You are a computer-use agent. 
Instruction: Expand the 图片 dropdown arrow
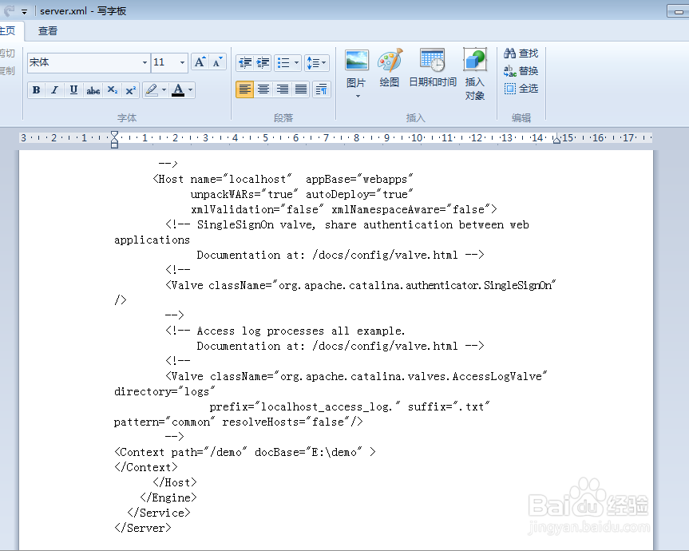point(358,96)
